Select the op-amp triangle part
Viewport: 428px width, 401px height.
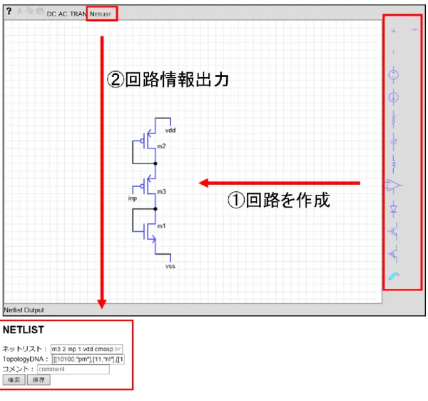point(394,186)
